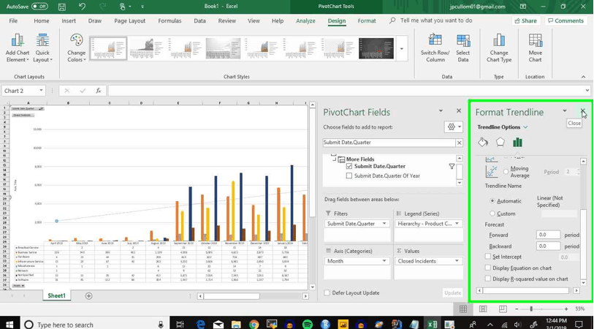Open Fill & Line tab in Format Trendline
The height and width of the screenshot is (329, 594).
[x=483, y=142]
